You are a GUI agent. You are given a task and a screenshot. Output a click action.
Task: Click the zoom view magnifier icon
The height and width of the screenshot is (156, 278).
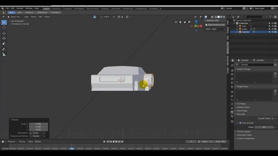click(x=189, y=22)
